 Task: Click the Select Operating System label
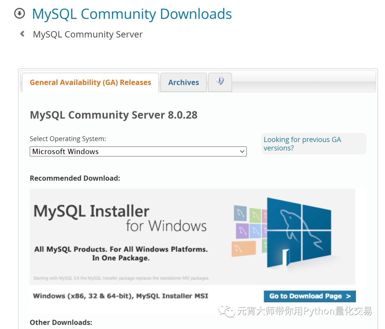(x=68, y=139)
